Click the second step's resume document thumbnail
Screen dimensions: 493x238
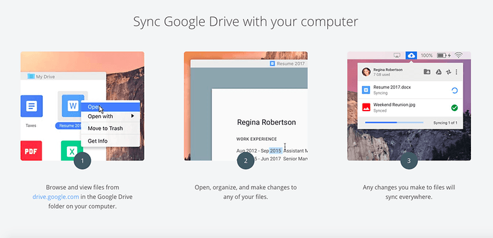(246, 106)
